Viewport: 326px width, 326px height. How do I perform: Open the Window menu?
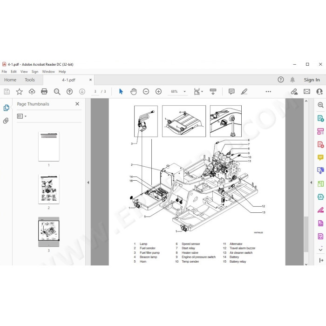[x=48, y=72]
